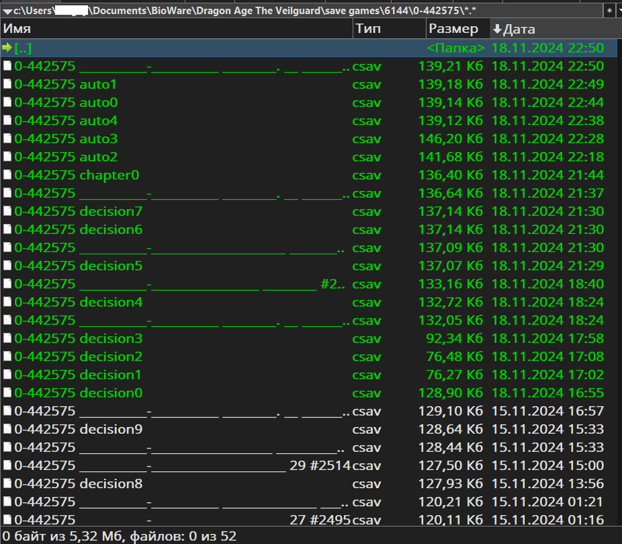Click the date 18.11.2024 21:44
The width and height of the screenshot is (622, 544).
coord(547,175)
